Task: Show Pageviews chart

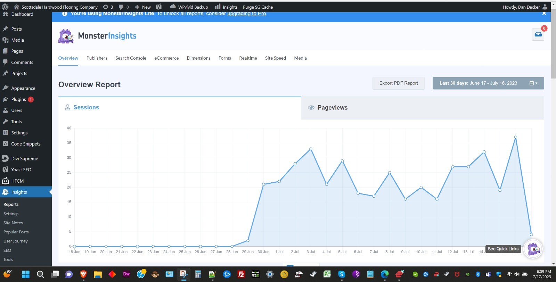Action: click(x=422, y=108)
